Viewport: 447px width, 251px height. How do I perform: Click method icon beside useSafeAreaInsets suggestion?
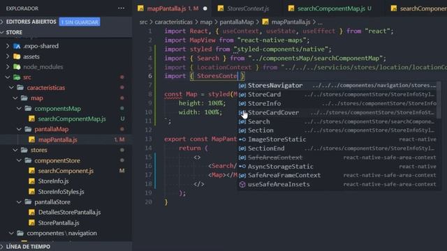(242, 184)
